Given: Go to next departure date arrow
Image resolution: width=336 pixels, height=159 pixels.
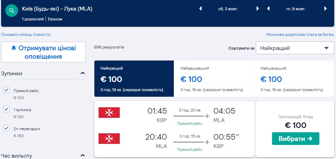Looking at the screenshot, I should [258, 9].
